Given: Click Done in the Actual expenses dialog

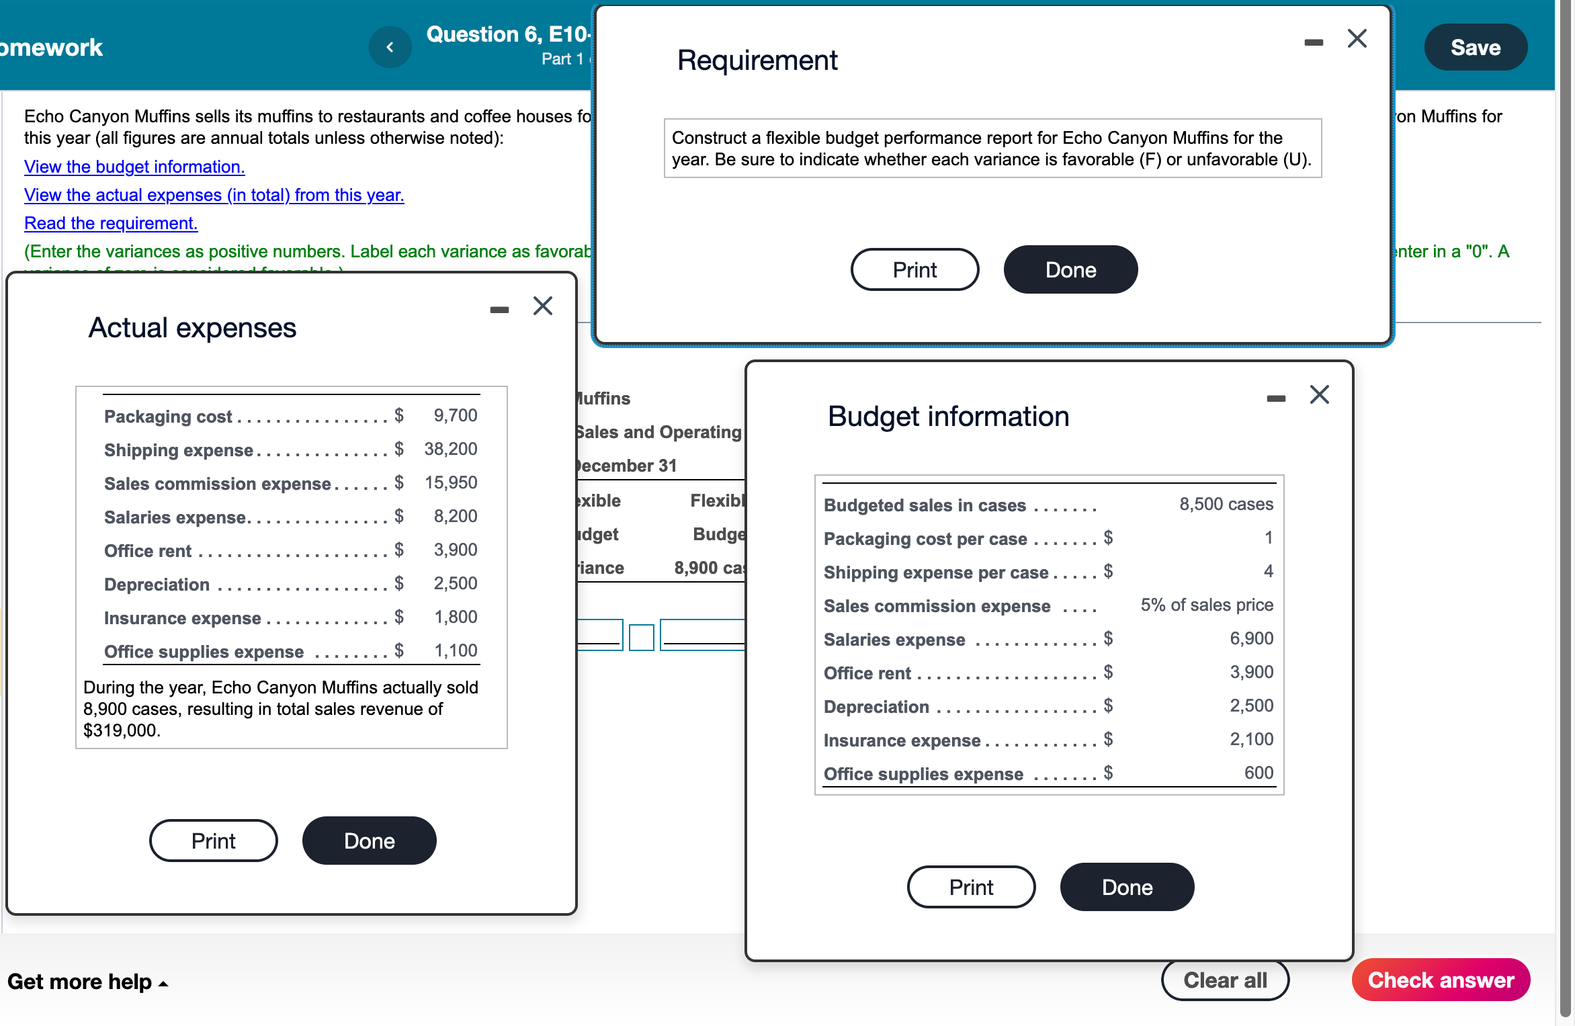Looking at the screenshot, I should [369, 840].
